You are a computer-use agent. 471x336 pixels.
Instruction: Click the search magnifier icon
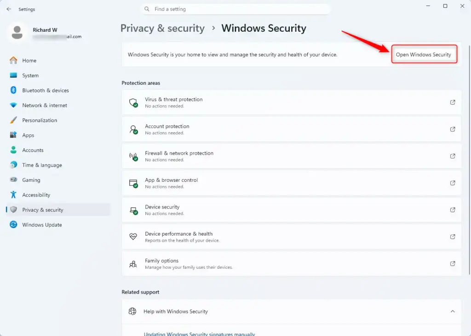pyautogui.click(x=147, y=9)
